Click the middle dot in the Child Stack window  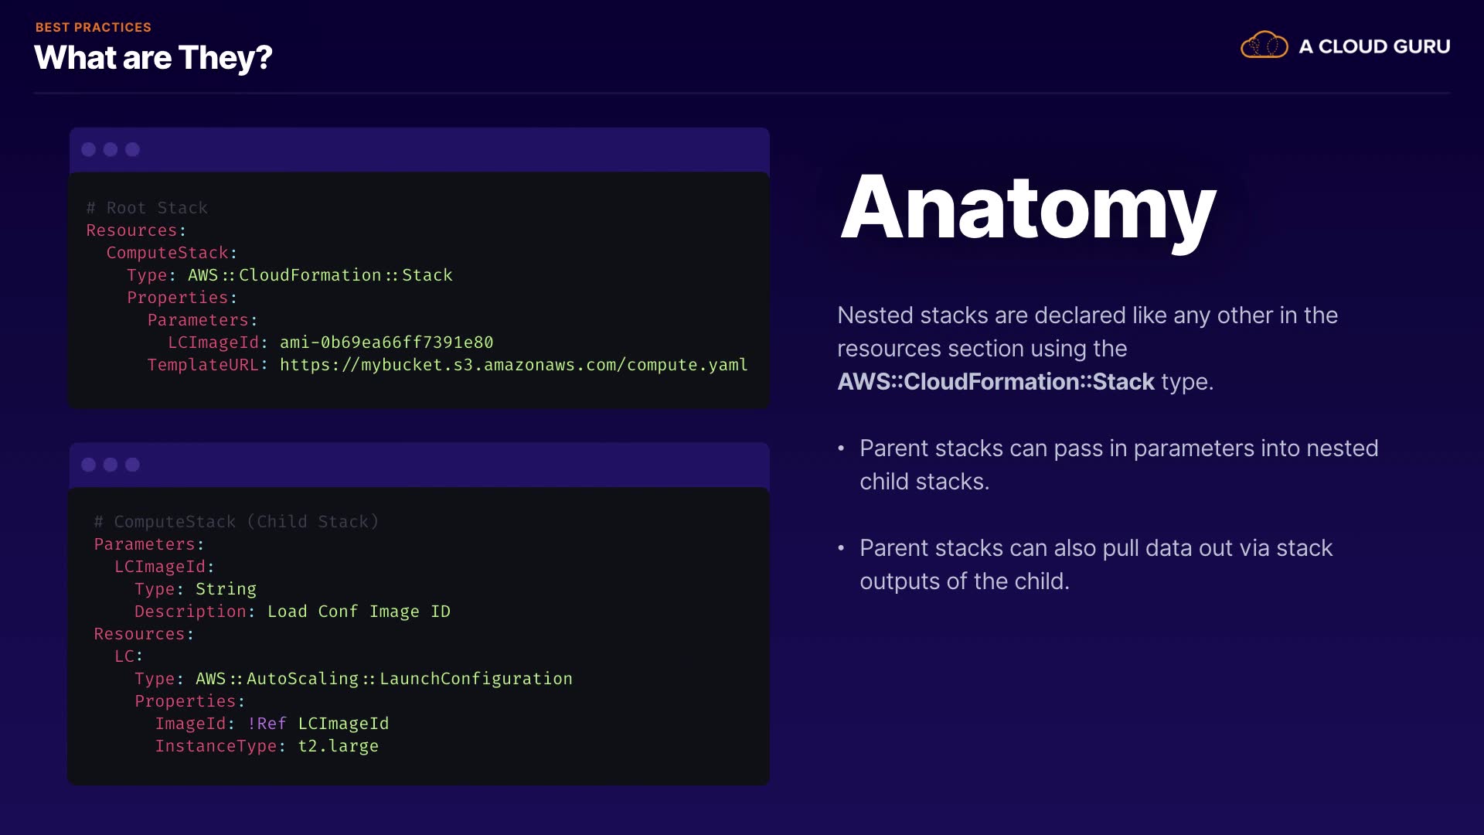point(111,465)
